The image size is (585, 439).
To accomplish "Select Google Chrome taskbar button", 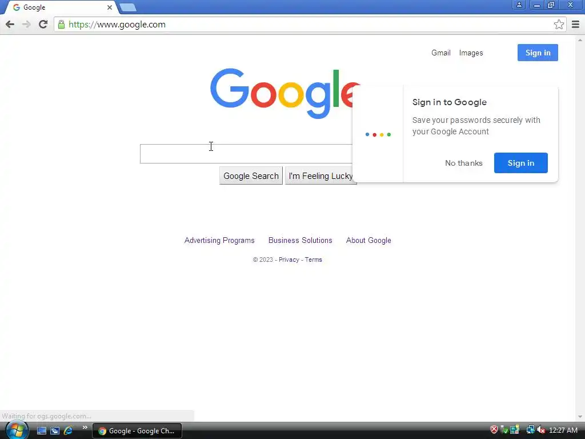I will pyautogui.click(x=137, y=431).
